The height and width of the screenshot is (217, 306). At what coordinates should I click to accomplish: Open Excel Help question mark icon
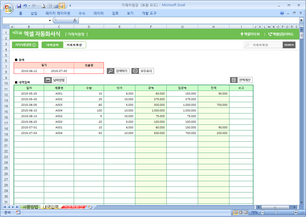click(x=282, y=13)
